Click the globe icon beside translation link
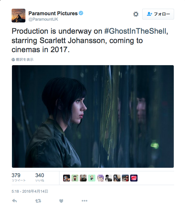Image resolution: width=185 pixels, height=213 pixels. [13, 59]
